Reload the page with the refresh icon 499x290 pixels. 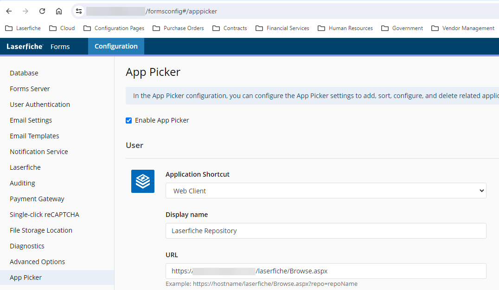[42, 11]
